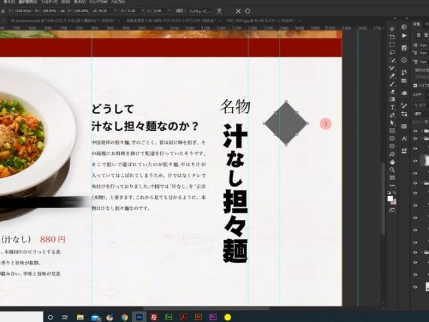Select the Lasso tool
The image size is (429, 322).
coord(392,52)
